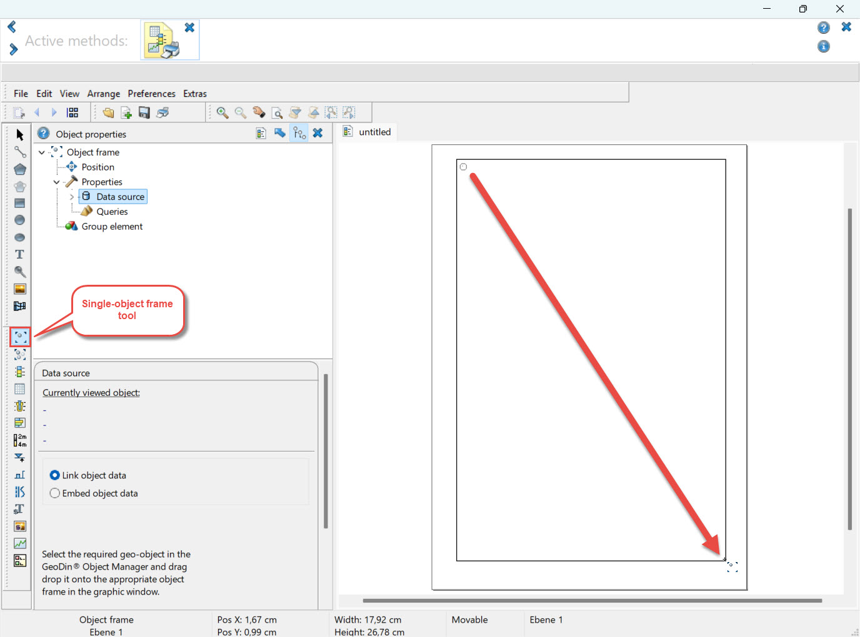Select Queries in the properties tree
This screenshot has height=637, width=860.
click(x=112, y=212)
